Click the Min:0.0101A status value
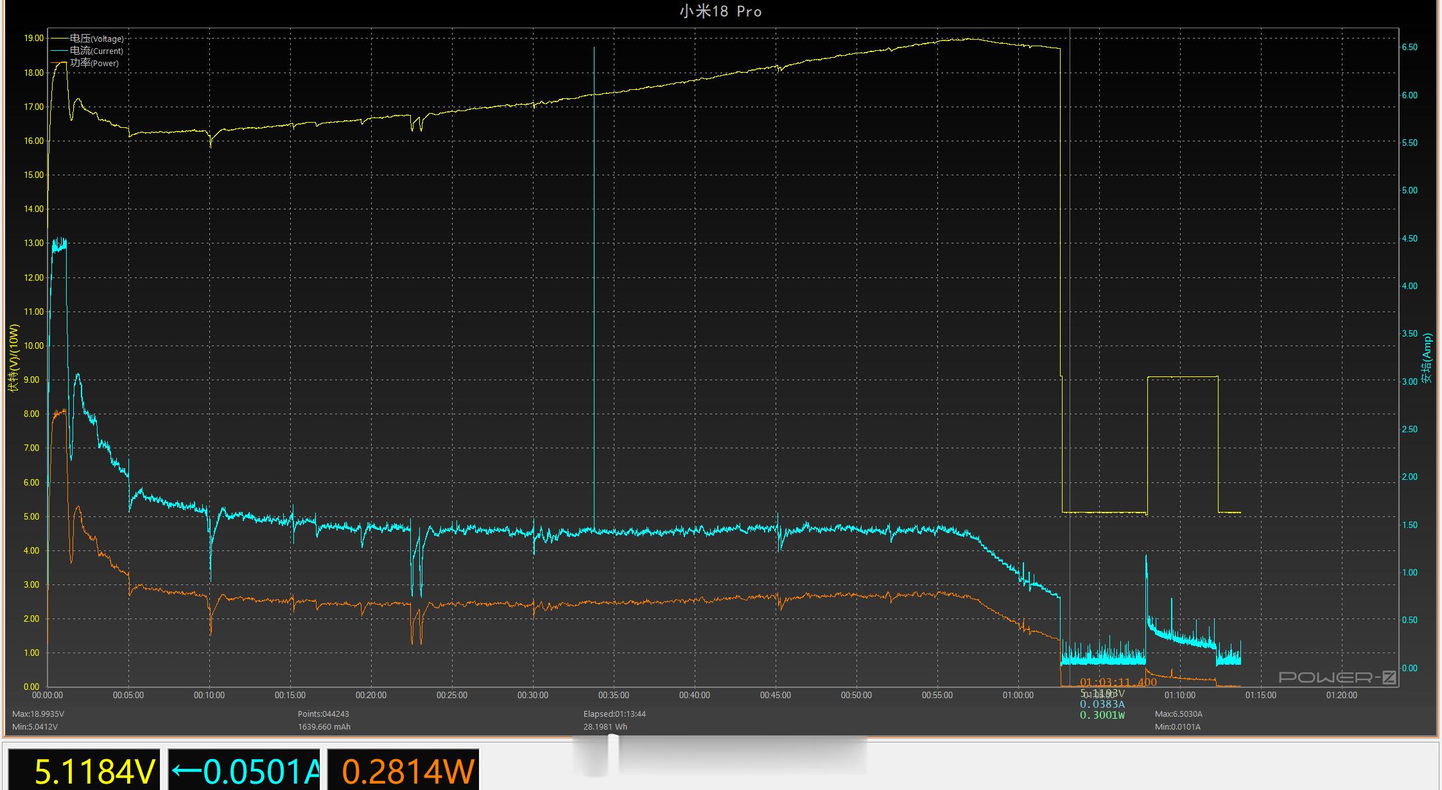 1177,727
